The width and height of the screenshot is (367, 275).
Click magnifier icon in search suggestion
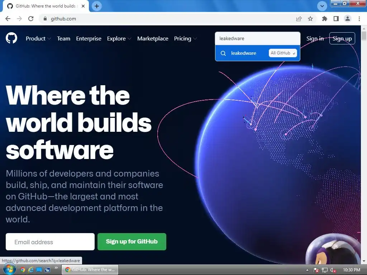pos(223,53)
